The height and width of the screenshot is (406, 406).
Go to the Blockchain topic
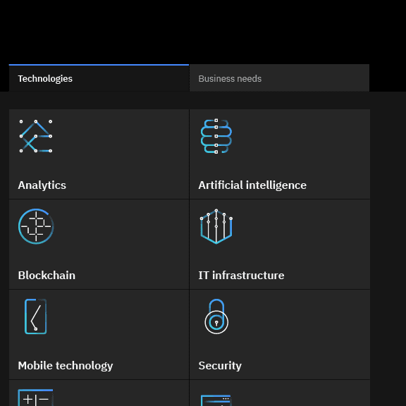pyautogui.click(x=47, y=276)
